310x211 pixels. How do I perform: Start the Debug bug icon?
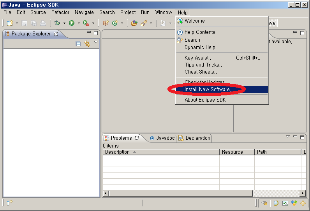coord(57,23)
